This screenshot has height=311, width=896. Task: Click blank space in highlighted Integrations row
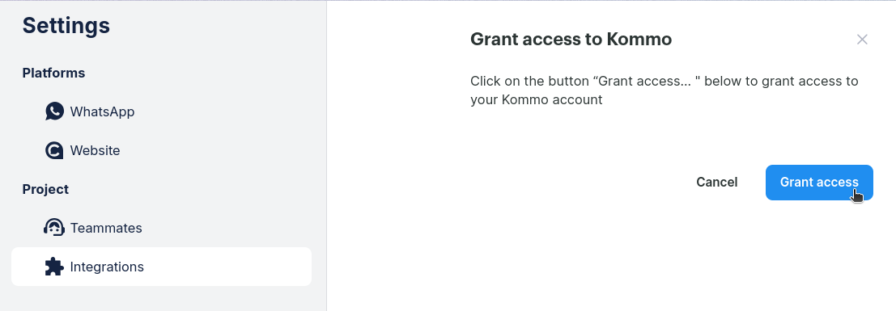(228, 267)
